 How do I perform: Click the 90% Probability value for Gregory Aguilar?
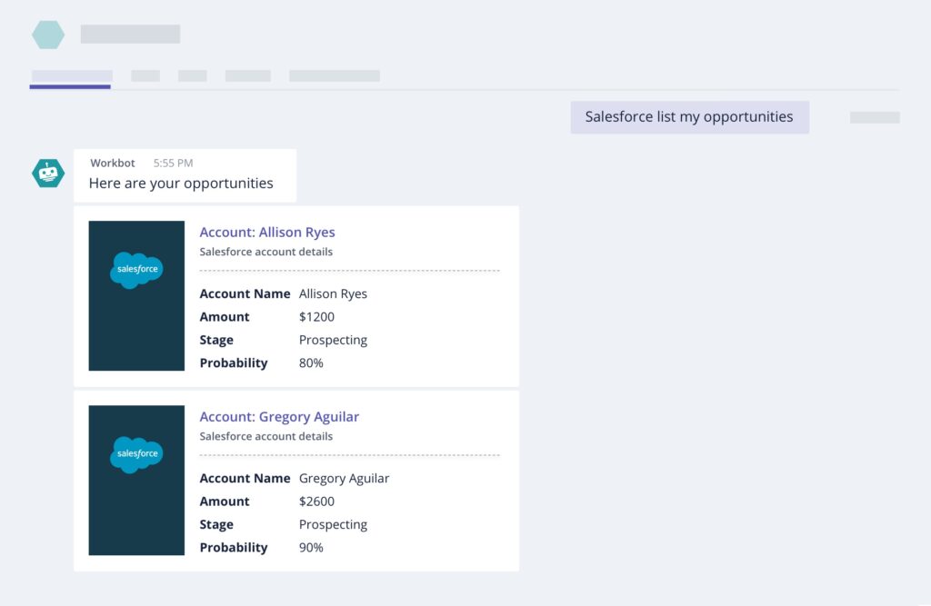point(311,547)
